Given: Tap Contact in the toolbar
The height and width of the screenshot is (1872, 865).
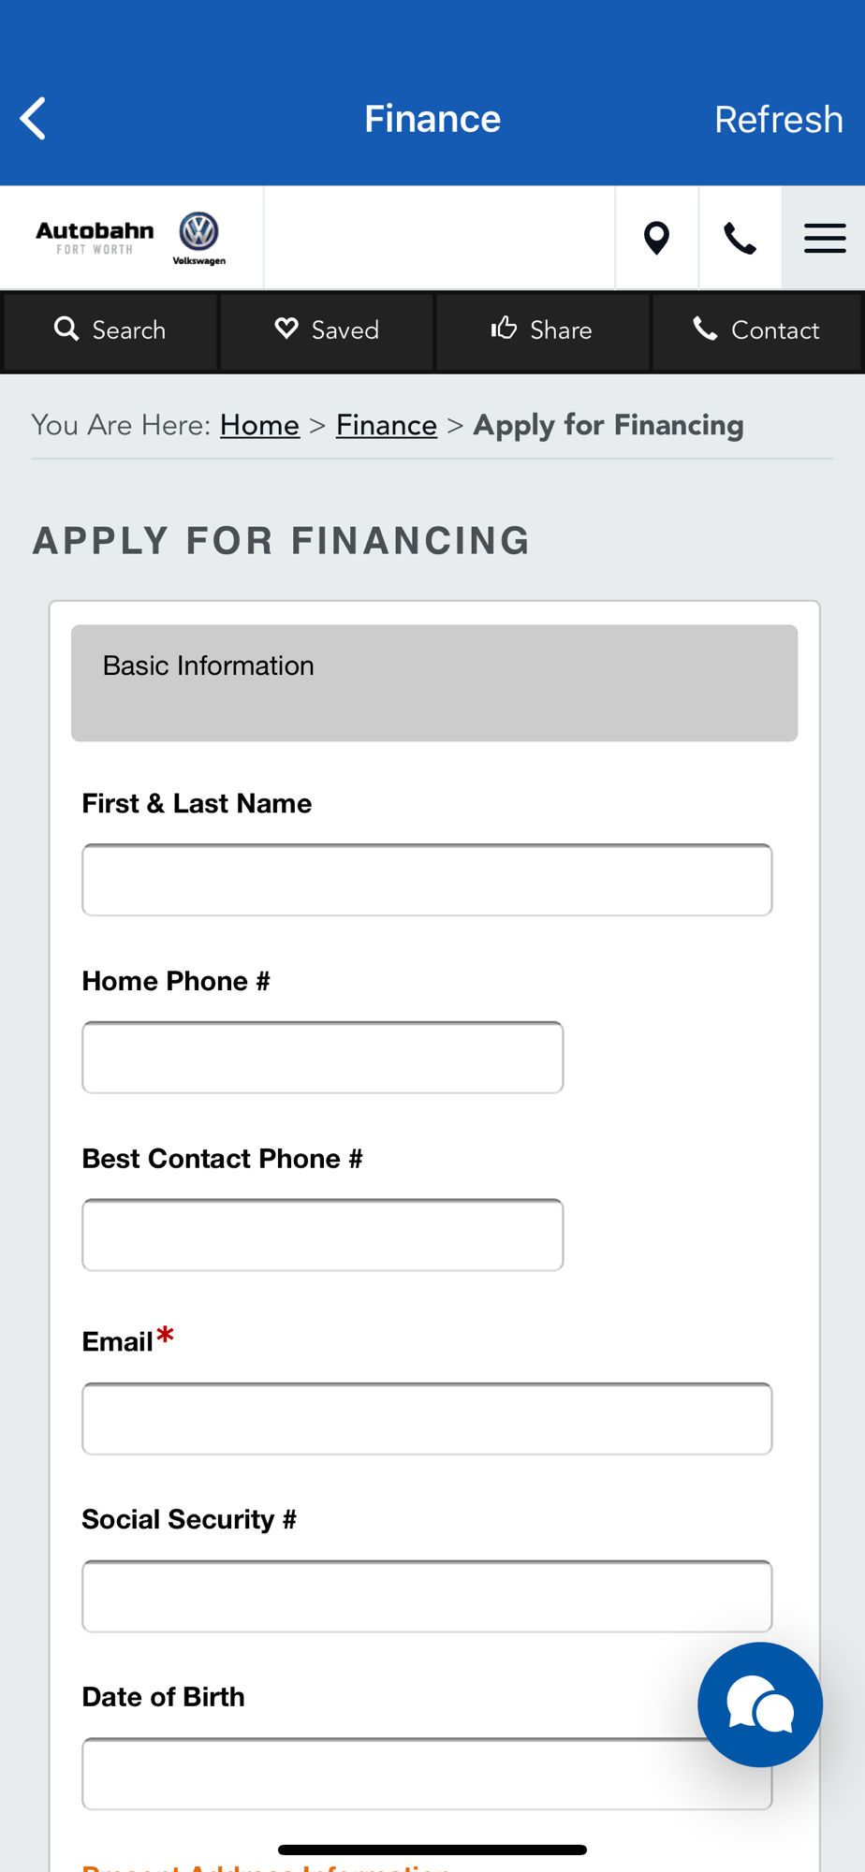Looking at the screenshot, I should 756,330.
